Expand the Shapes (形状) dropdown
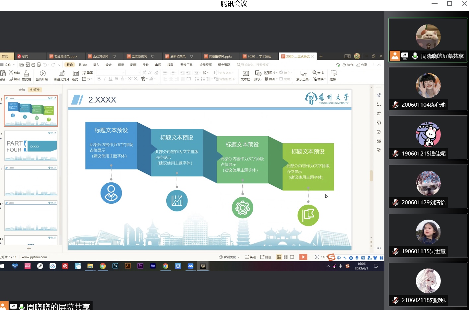469x310 pixels. (258, 79)
